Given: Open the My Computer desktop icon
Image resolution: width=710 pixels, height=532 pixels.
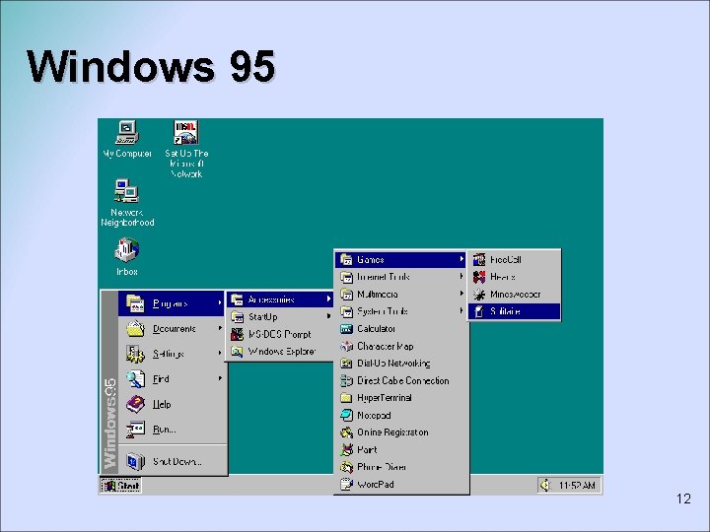Looking at the screenshot, I should 127,139.
